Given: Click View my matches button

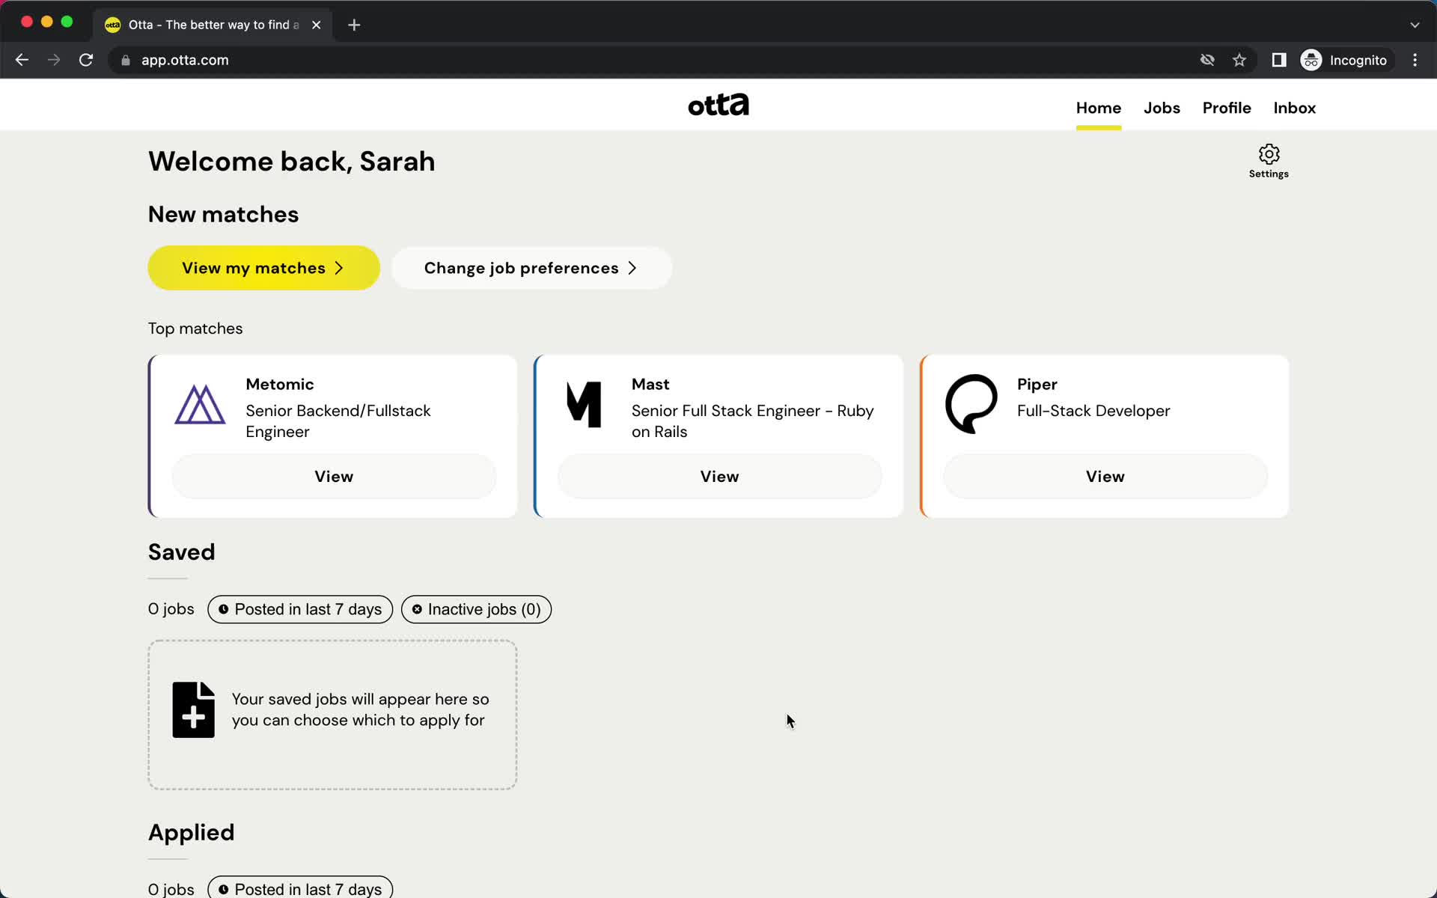Looking at the screenshot, I should point(263,267).
